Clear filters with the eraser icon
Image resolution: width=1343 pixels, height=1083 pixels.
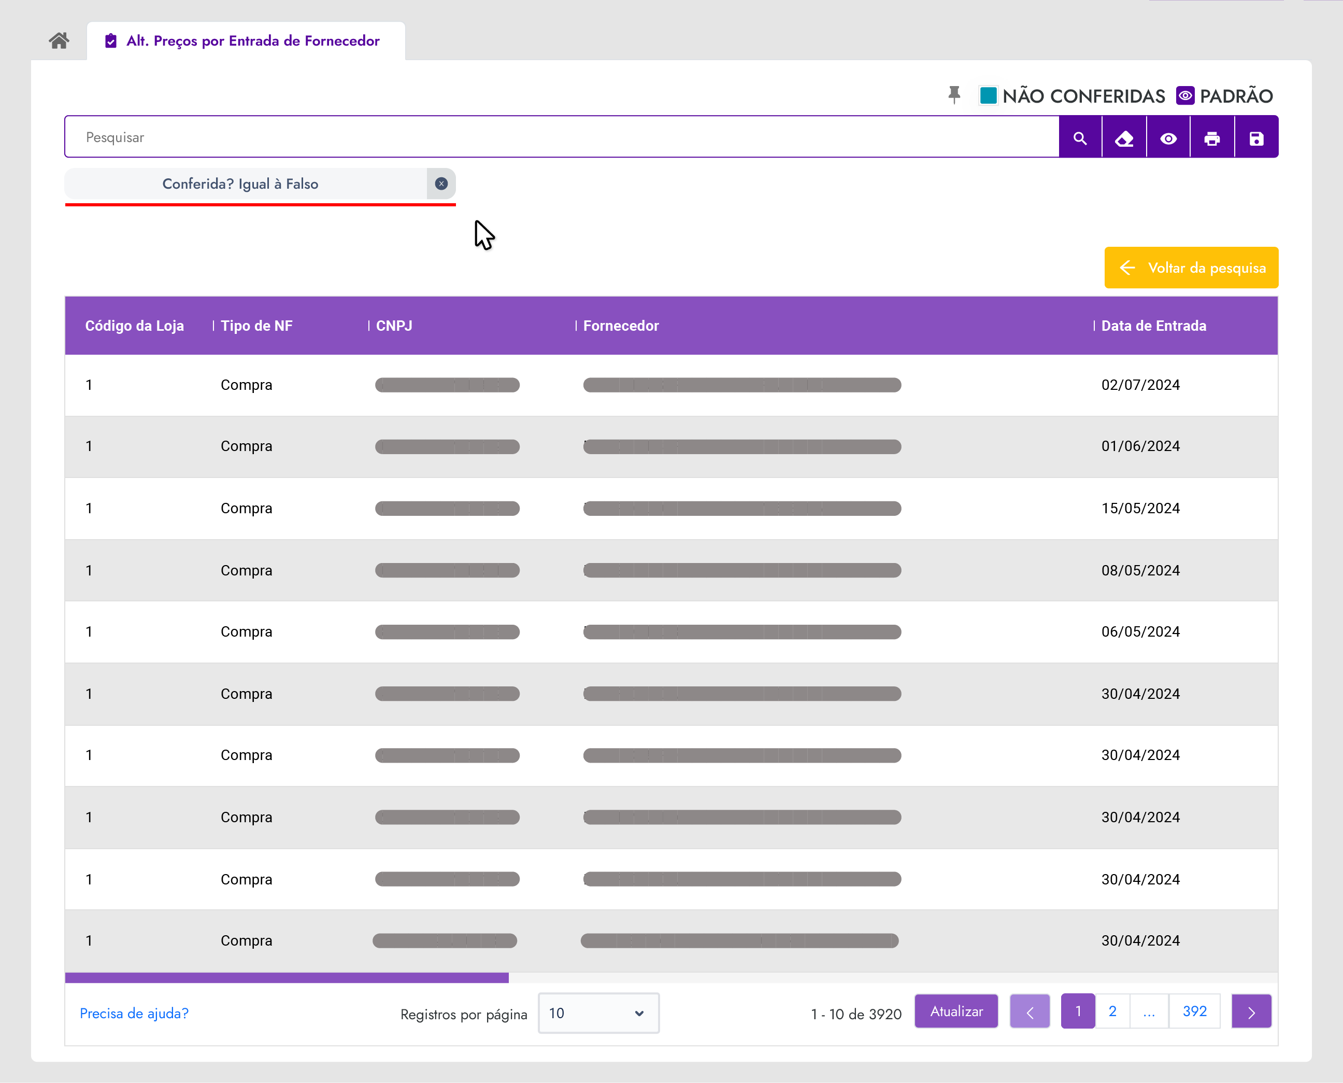point(1124,137)
